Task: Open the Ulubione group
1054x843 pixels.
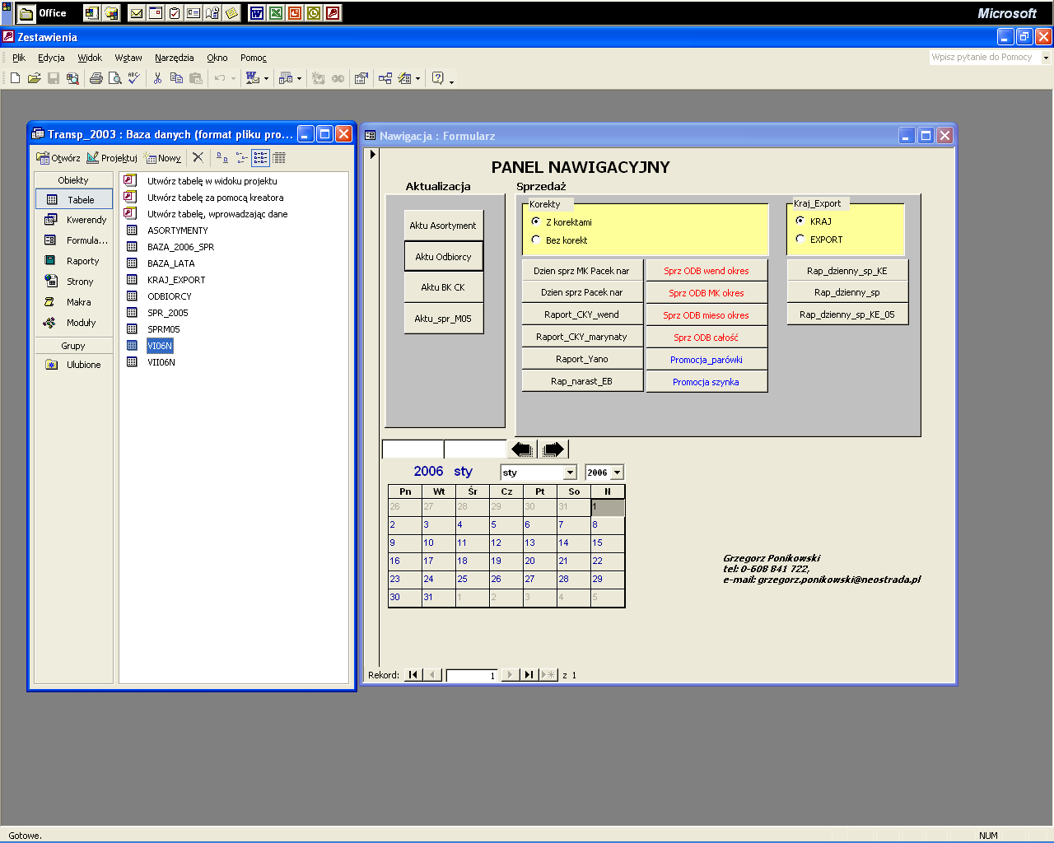Action: 74,365
